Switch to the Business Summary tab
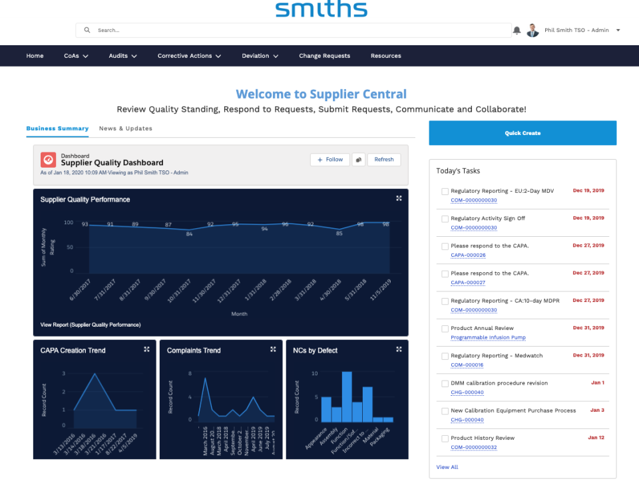The image size is (639, 485). pyautogui.click(x=57, y=128)
